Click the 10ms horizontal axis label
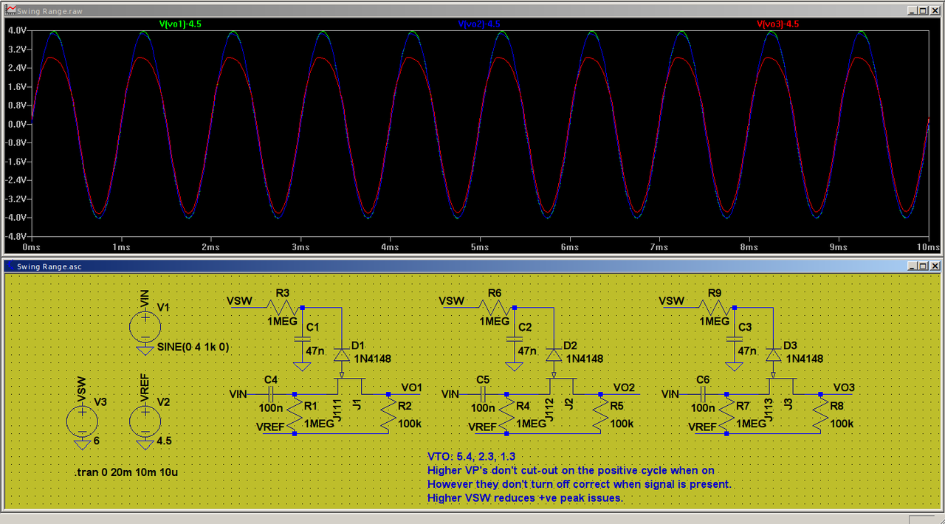Screen dimensions: 945x524 coord(928,248)
